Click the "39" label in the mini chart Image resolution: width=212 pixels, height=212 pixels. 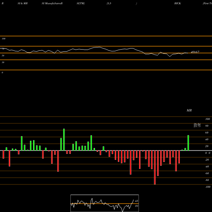pyautogui.click(x=137, y=206)
